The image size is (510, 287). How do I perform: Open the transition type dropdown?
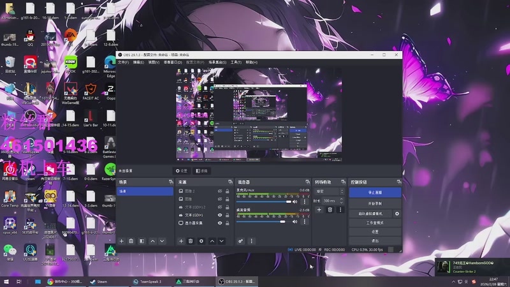click(329, 191)
